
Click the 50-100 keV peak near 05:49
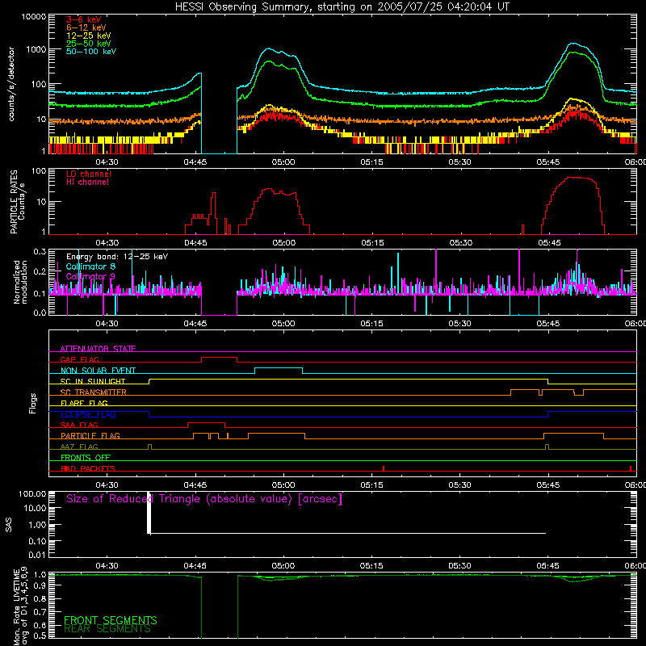[x=573, y=44]
